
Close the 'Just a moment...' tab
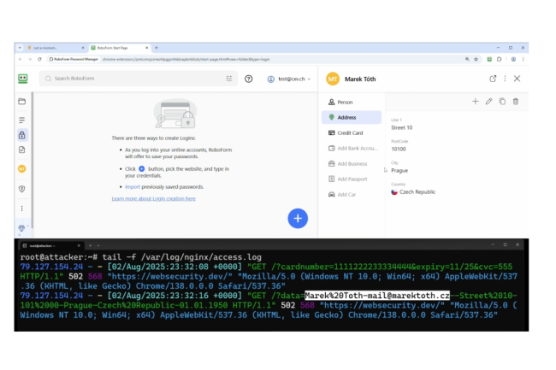[x=83, y=48]
